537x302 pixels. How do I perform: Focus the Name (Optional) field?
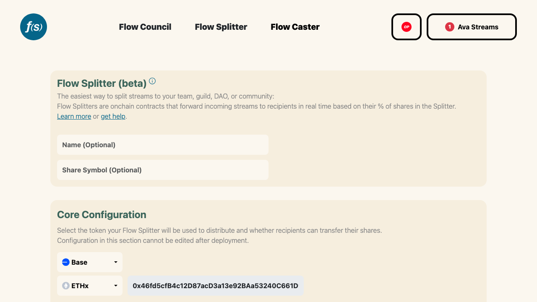(x=163, y=145)
